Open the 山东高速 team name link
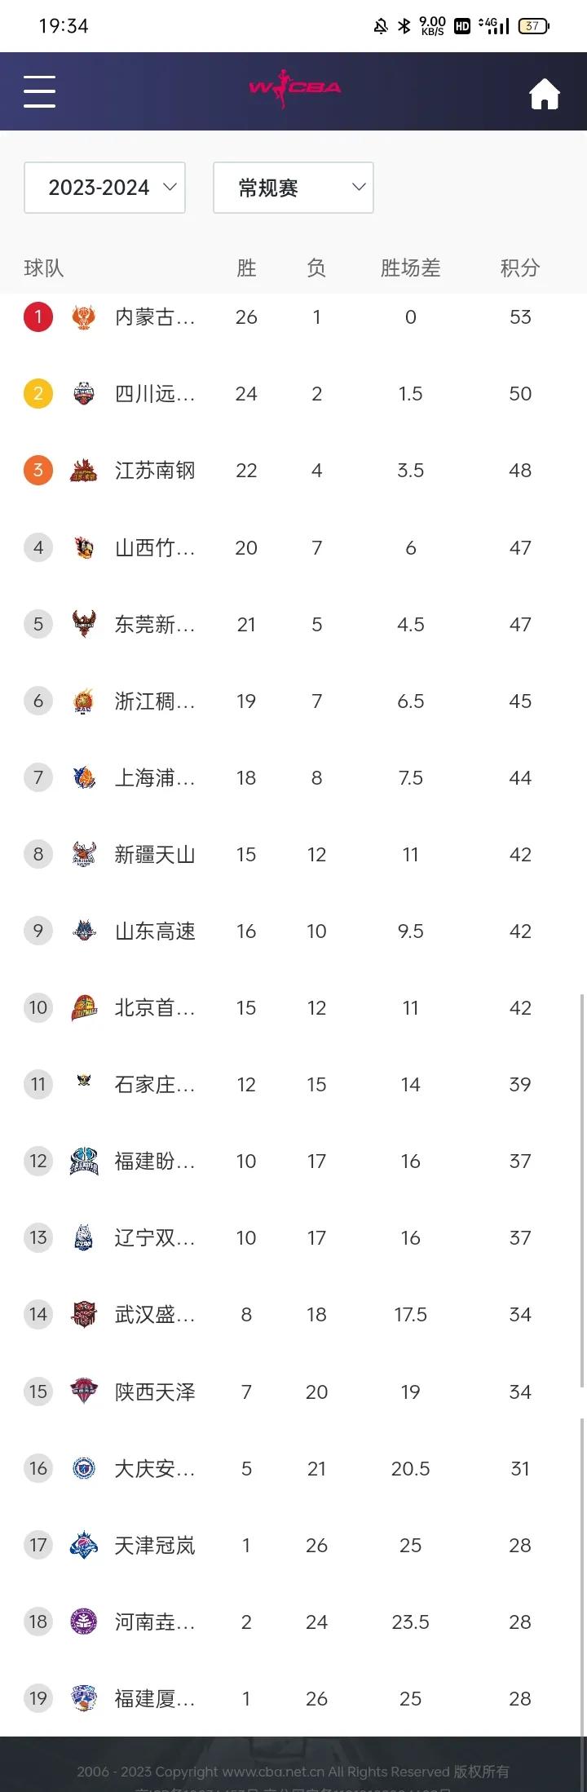Viewport: 587px width, 1792px height. pyautogui.click(x=155, y=931)
